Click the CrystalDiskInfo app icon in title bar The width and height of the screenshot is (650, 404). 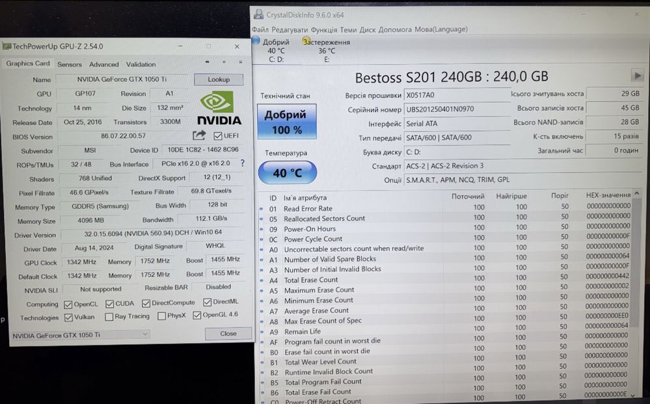tap(259, 14)
